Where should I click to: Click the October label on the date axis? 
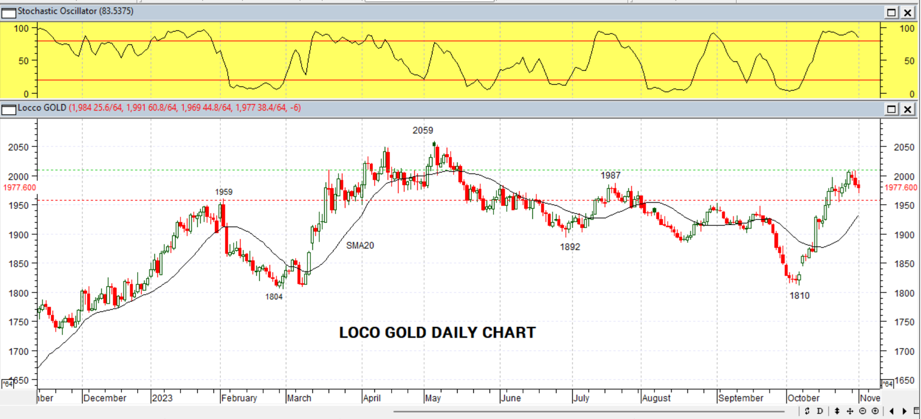pos(803,398)
